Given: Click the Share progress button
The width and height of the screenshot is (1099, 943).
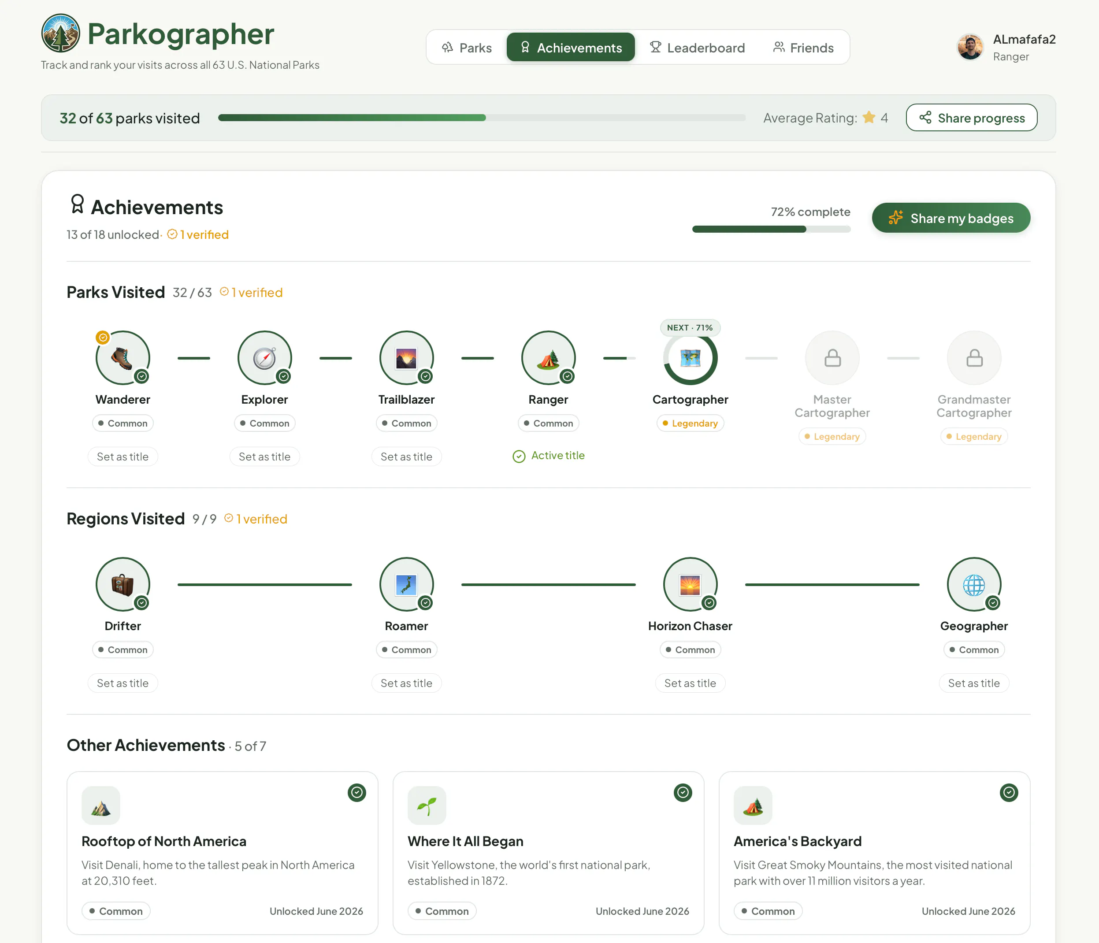Looking at the screenshot, I should click(x=972, y=118).
